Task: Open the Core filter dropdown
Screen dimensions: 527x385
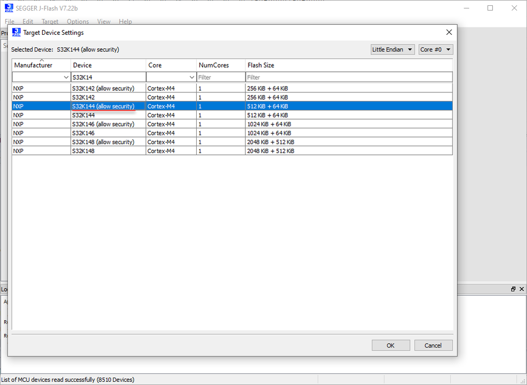Action: [x=192, y=78]
